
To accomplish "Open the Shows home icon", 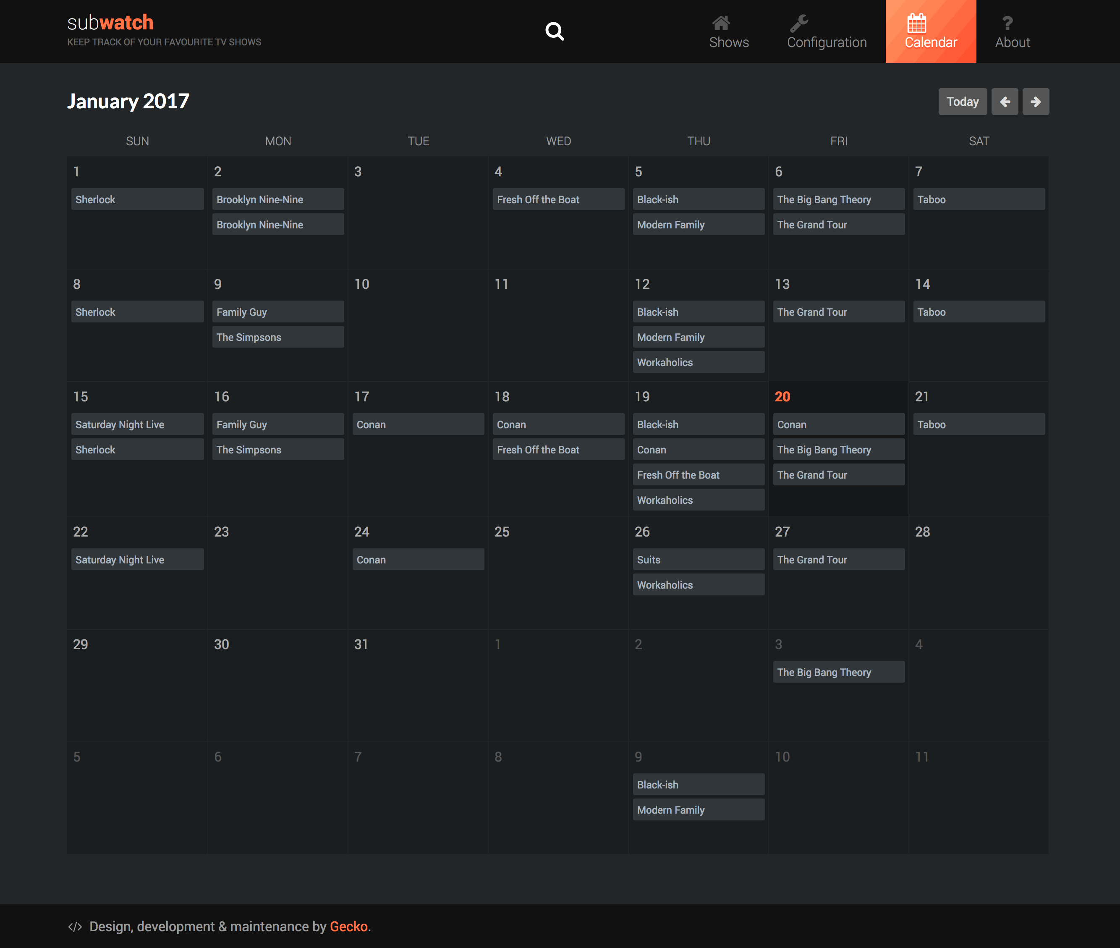I will (721, 23).
